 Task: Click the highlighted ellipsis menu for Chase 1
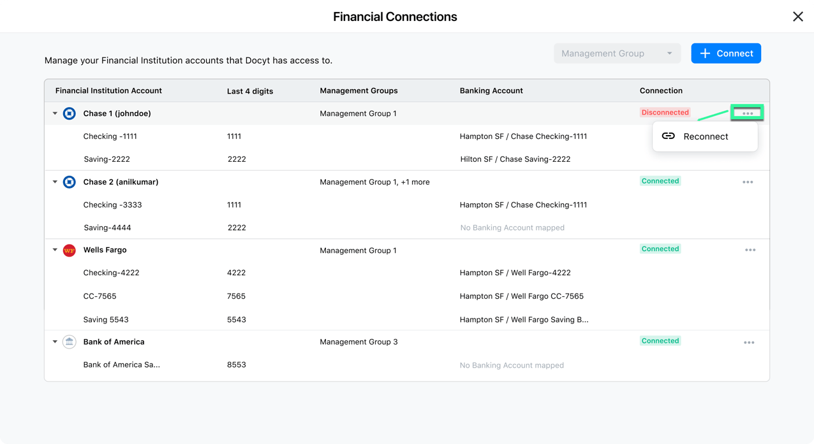point(746,112)
